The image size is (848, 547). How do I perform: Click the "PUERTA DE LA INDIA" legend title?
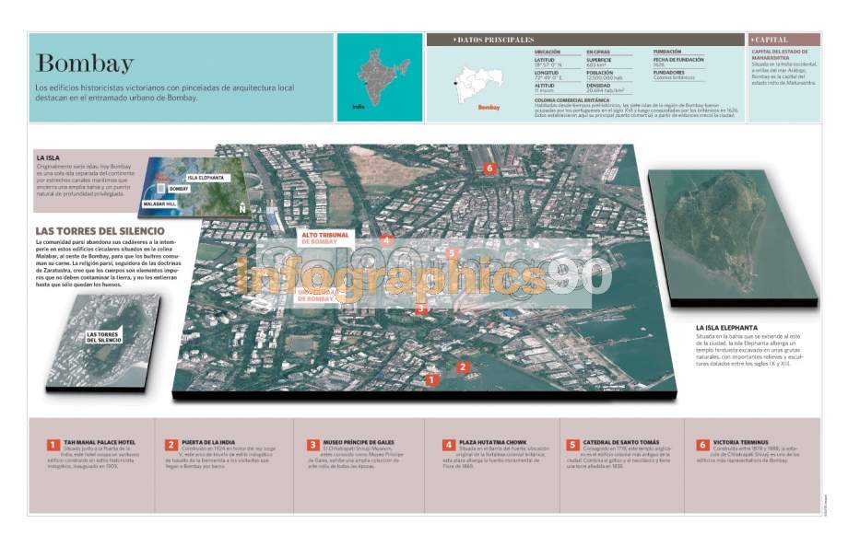(208, 442)
